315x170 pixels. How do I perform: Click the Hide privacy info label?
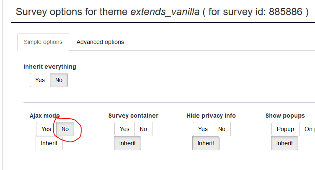click(211, 116)
